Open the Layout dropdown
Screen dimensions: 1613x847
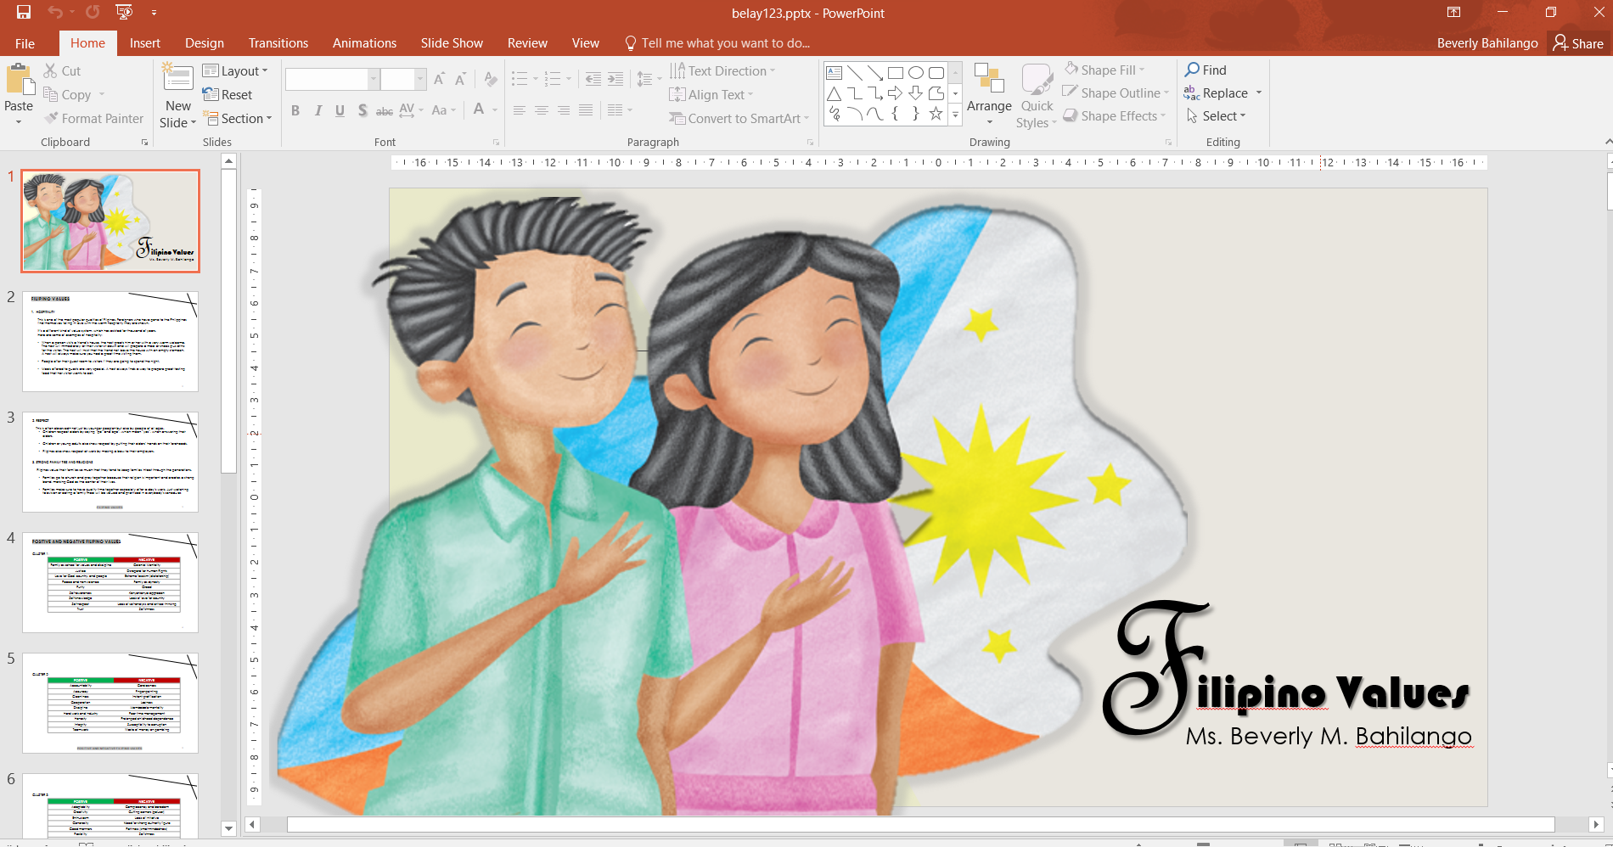coord(235,71)
